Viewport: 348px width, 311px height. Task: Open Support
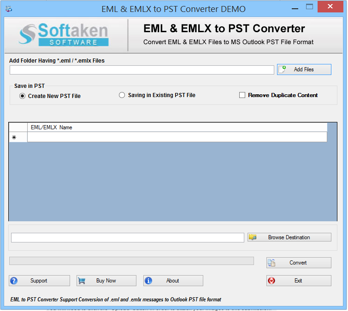pyautogui.click(x=39, y=281)
